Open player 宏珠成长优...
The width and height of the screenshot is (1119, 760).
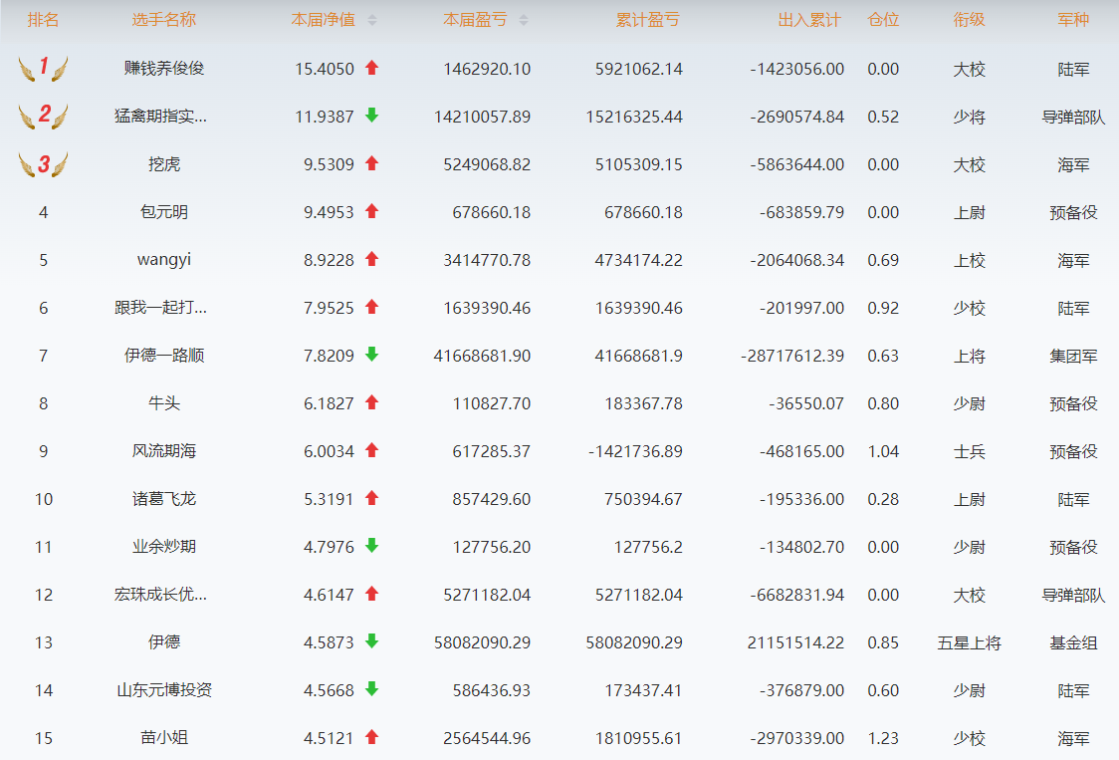click(x=160, y=595)
